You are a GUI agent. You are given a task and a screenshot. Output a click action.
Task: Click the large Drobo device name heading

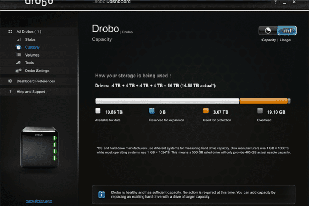click(106, 29)
